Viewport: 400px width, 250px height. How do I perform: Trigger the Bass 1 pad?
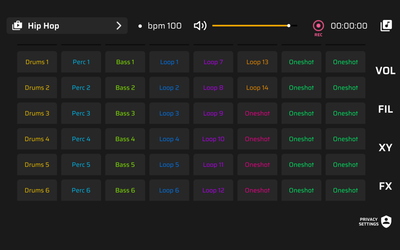(x=125, y=62)
